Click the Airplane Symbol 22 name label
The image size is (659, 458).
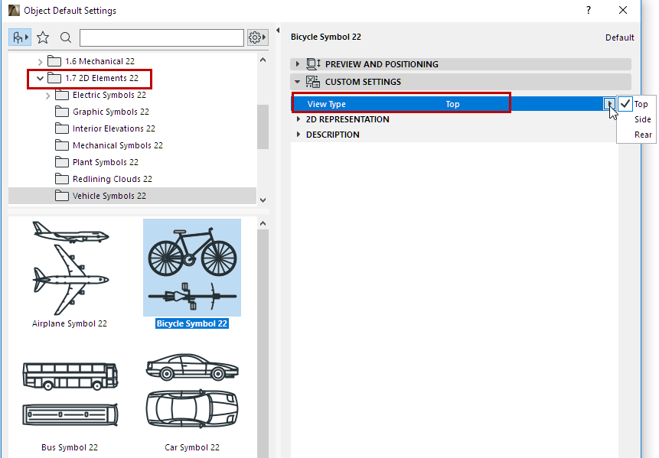pos(70,323)
